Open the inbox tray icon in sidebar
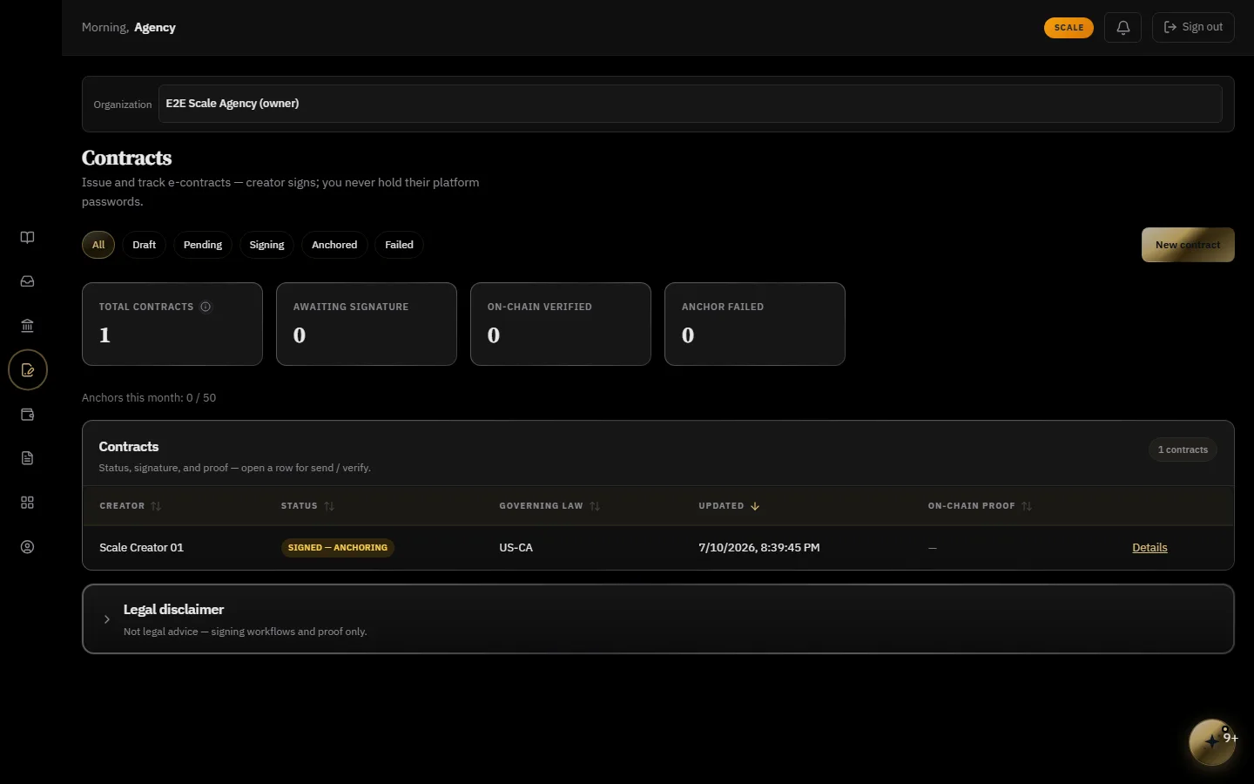The height and width of the screenshot is (784, 1254). pos(27,281)
